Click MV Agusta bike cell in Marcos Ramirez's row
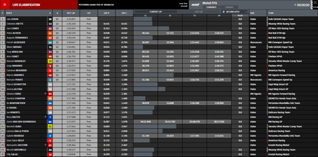Screen dimensions: 318x157 tap(256, 75)
